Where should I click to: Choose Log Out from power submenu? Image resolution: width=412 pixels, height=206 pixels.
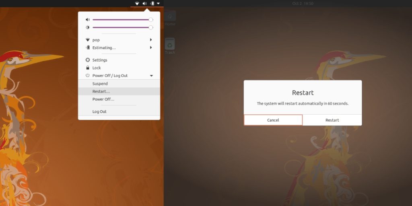[x=119, y=112]
